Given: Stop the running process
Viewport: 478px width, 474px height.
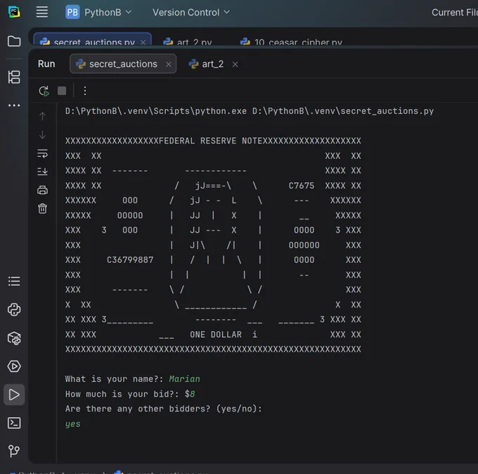Looking at the screenshot, I should (x=62, y=91).
